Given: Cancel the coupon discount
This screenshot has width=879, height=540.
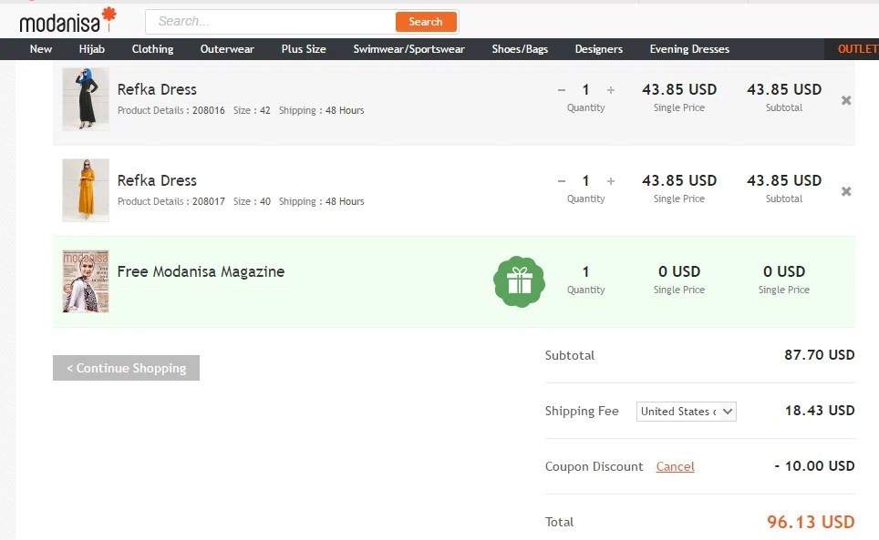Looking at the screenshot, I should tap(675, 466).
